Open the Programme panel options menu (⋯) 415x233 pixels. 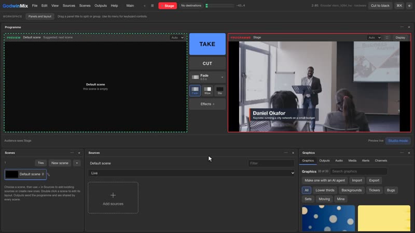click(x=402, y=27)
